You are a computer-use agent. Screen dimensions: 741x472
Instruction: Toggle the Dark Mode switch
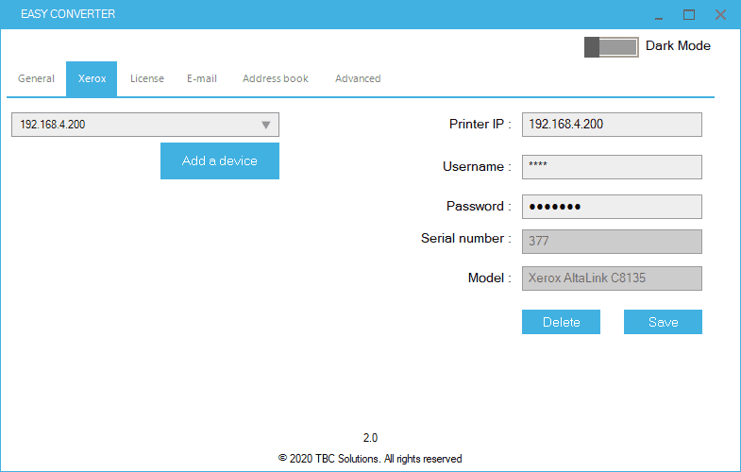(x=611, y=46)
